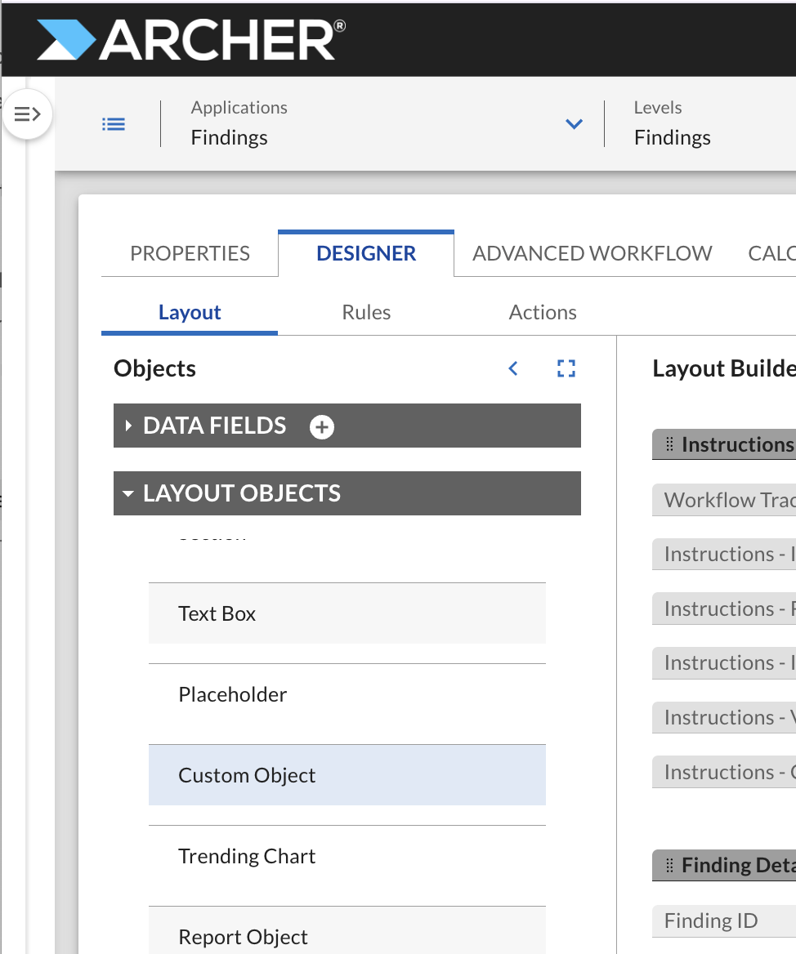Screen dimensions: 796x954
Task: Choose the Custom Object layout item
Action: 347,775
